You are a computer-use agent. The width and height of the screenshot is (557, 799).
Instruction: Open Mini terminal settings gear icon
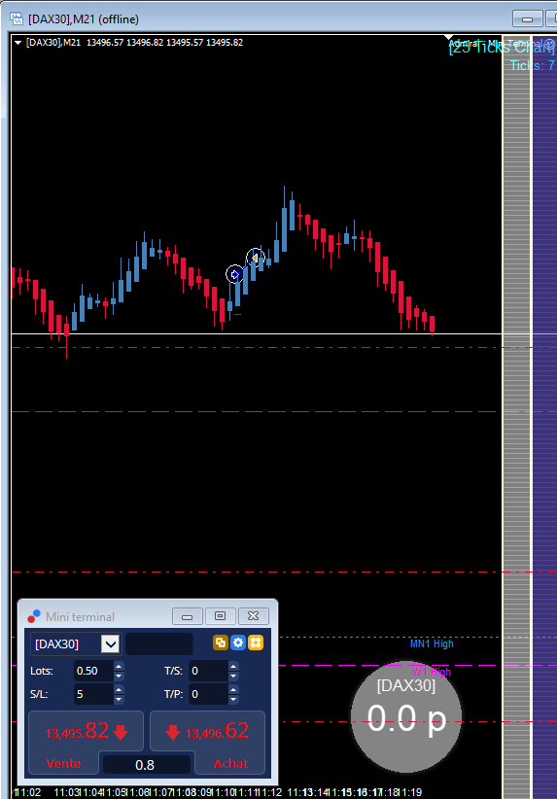pyautogui.click(x=238, y=643)
